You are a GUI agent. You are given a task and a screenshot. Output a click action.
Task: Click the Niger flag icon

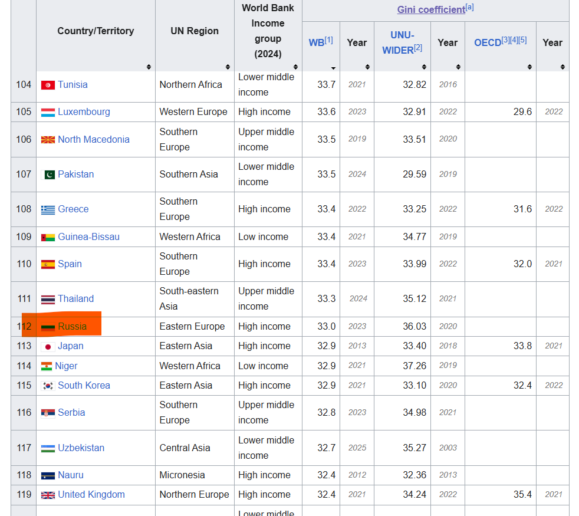point(46,366)
